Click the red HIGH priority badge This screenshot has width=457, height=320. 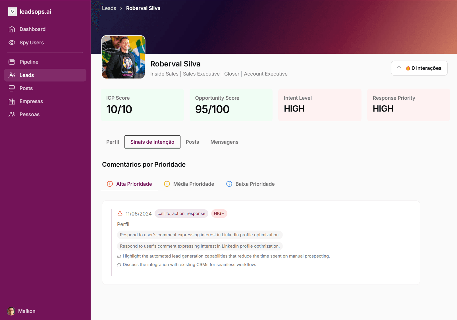[219, 214]
